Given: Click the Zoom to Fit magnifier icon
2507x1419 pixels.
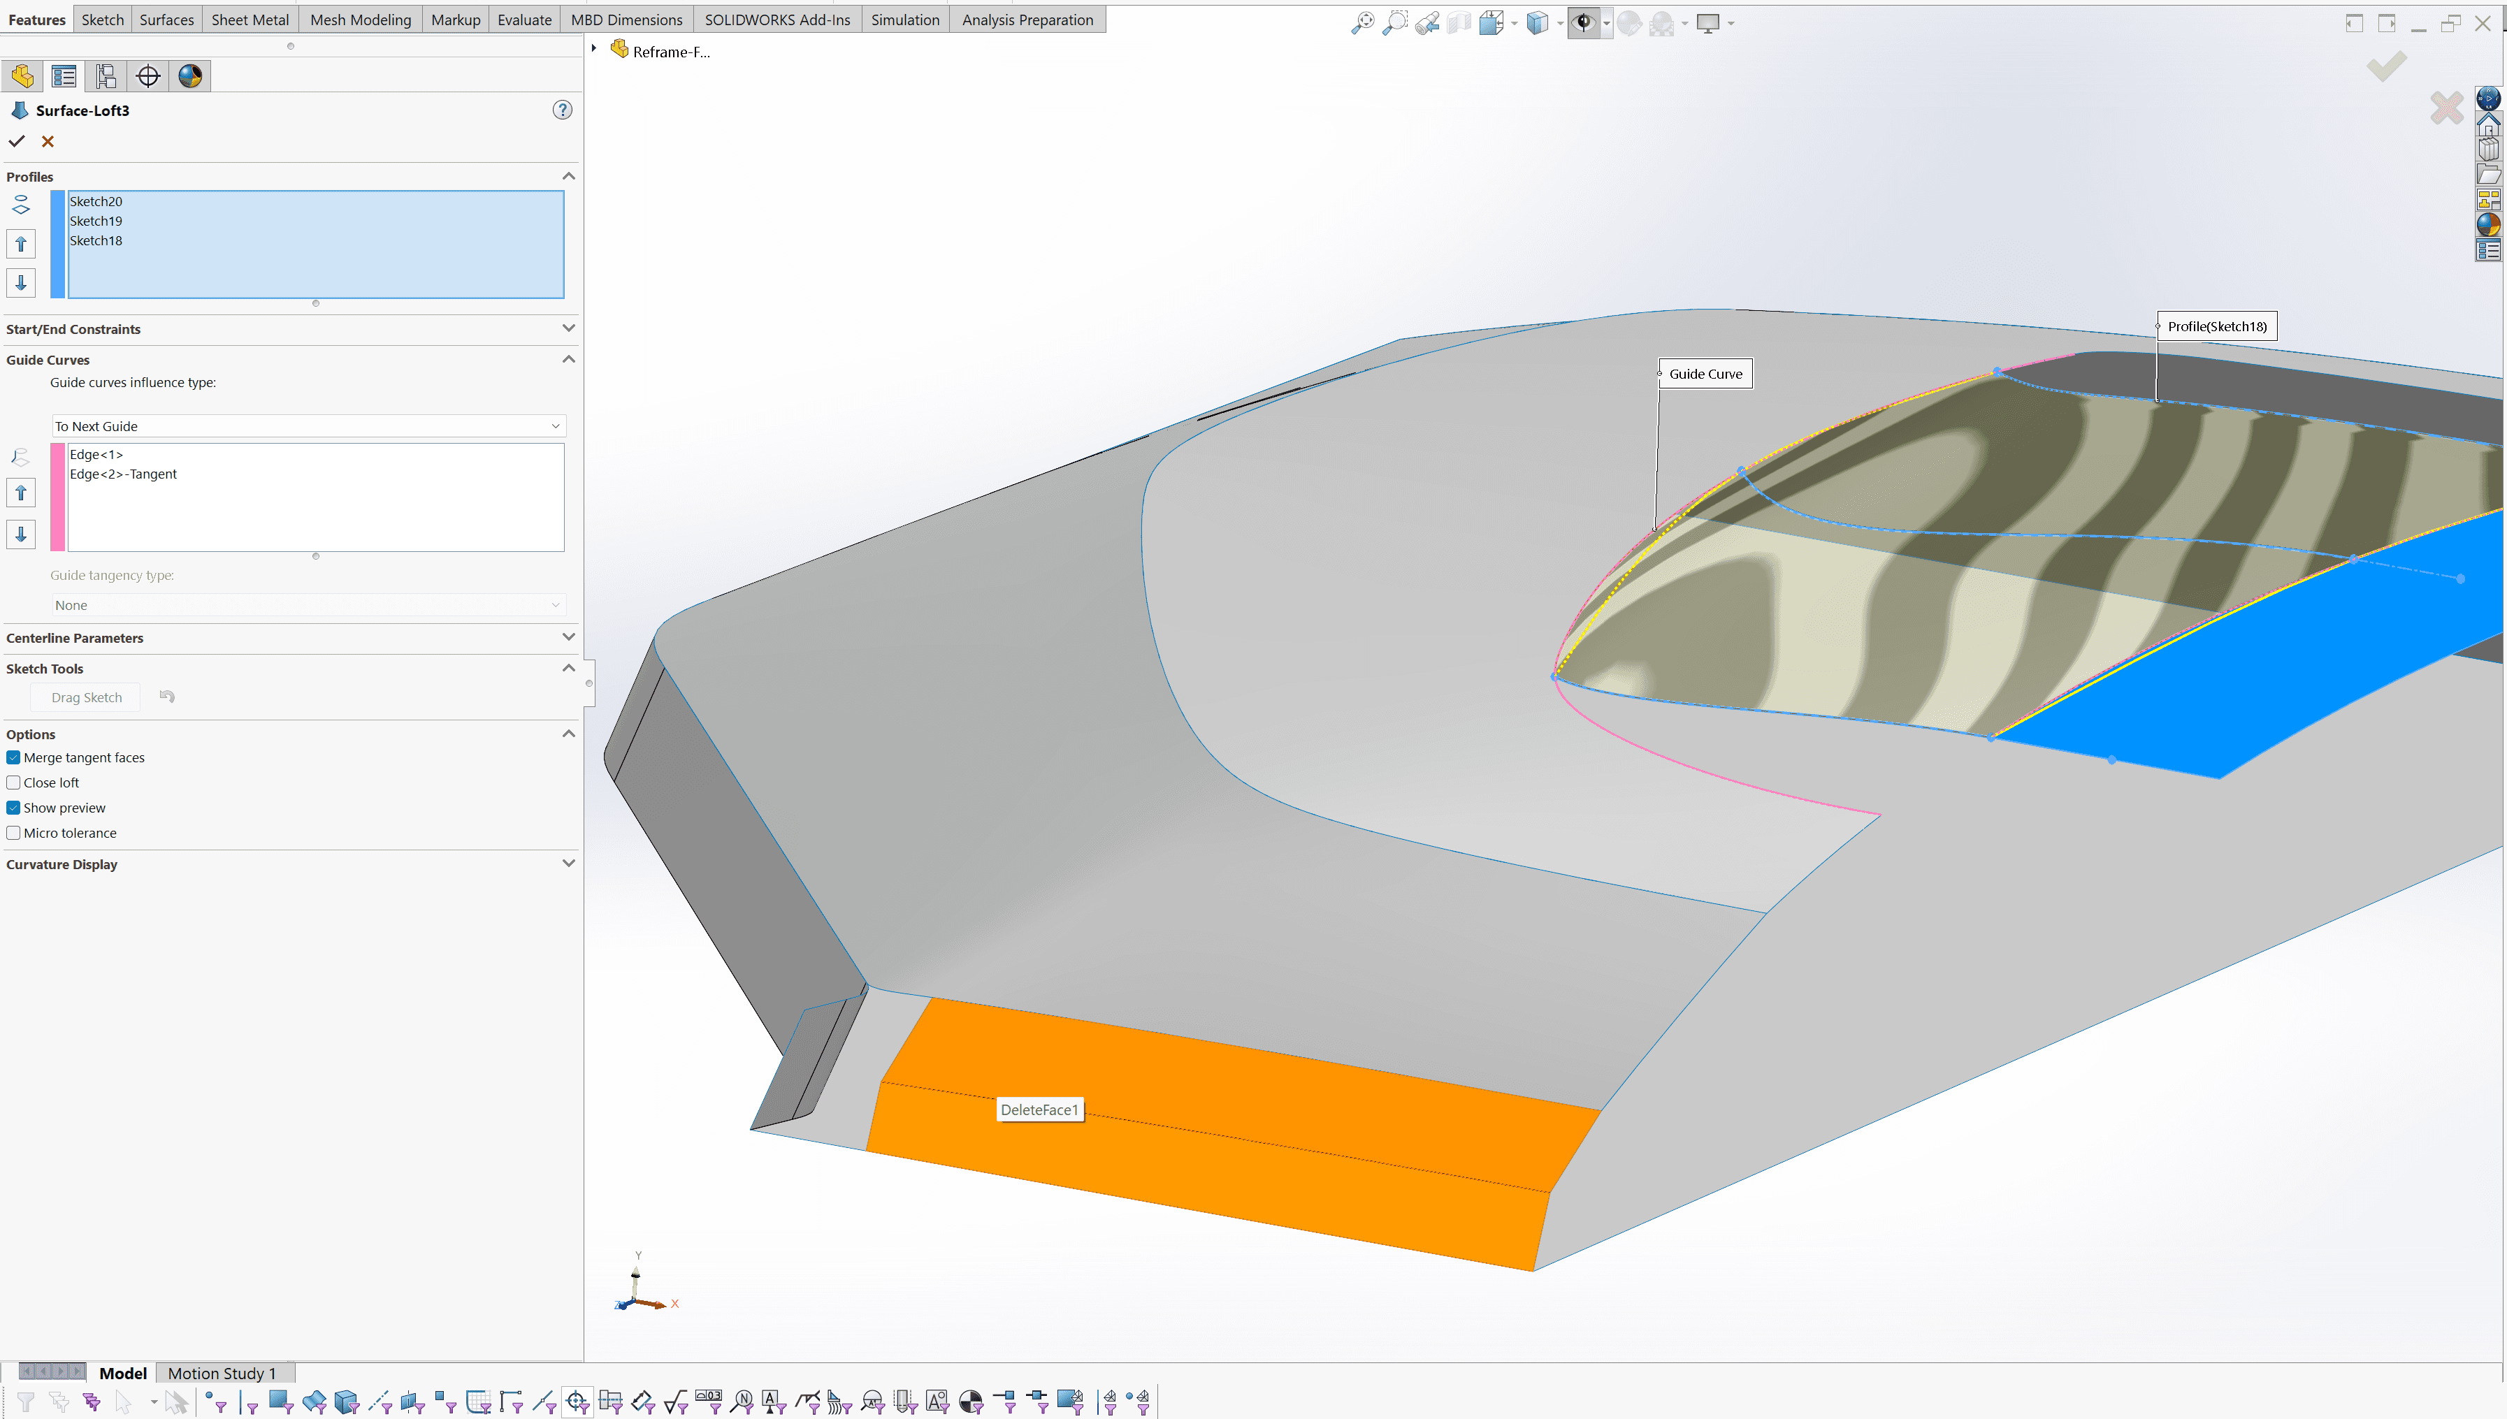Looking at the screenshot, I should click(x=1361, y=22).
